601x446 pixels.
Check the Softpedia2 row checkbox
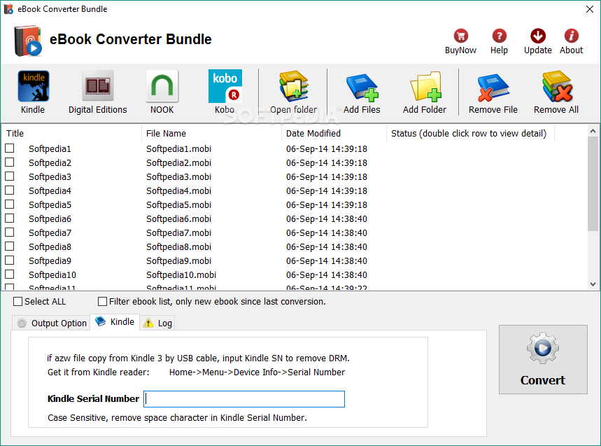[10, 162]
